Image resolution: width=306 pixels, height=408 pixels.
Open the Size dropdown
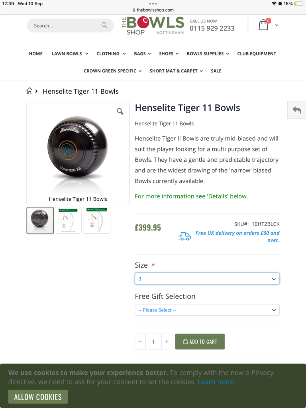[x=207, y=279]
